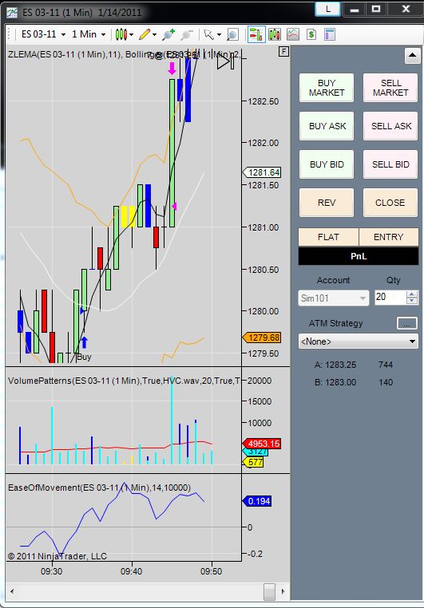Select the drawing tools pencil icon
The image size is (424, 608).
pos(144,34)
